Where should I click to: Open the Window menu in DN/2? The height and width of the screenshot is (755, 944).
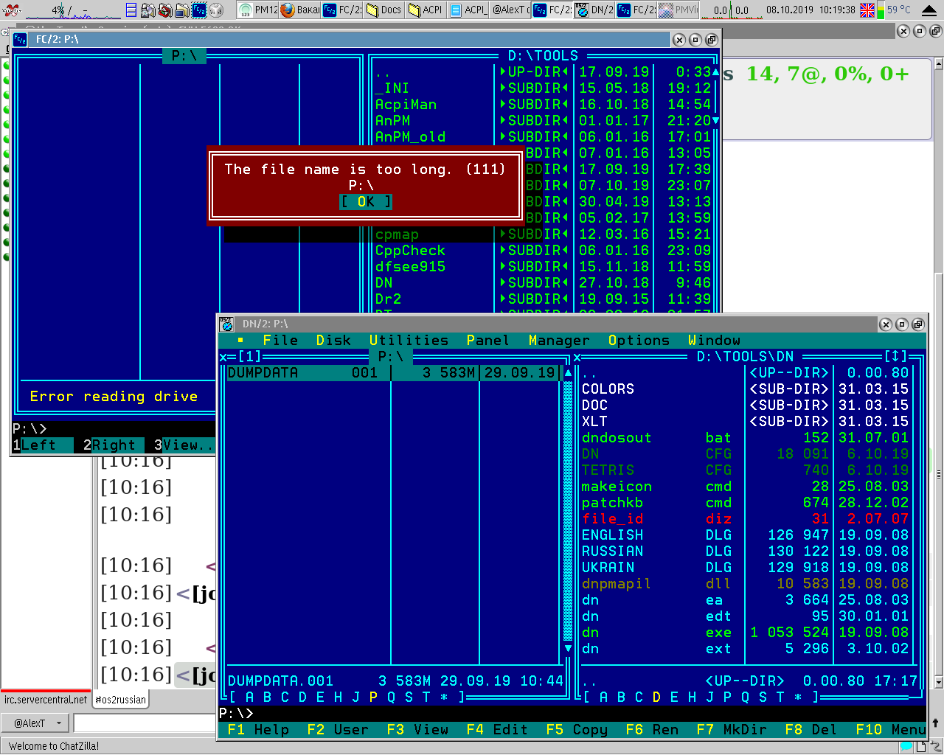click(x=714, y=340)
